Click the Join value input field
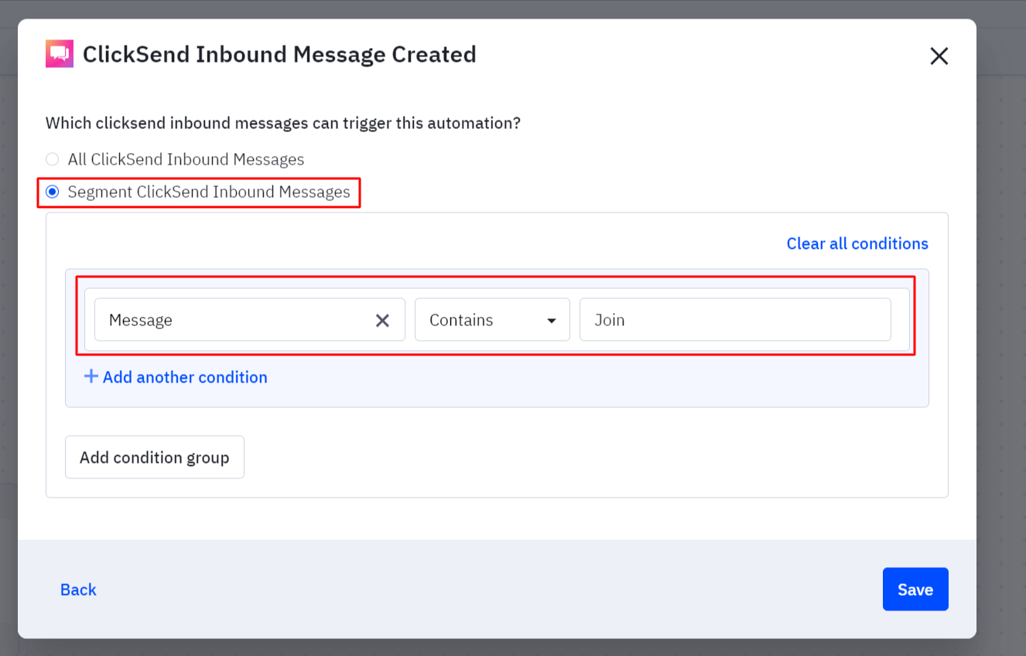The width and height of the screenshot is (1026, 656). (x=735, y=320)
